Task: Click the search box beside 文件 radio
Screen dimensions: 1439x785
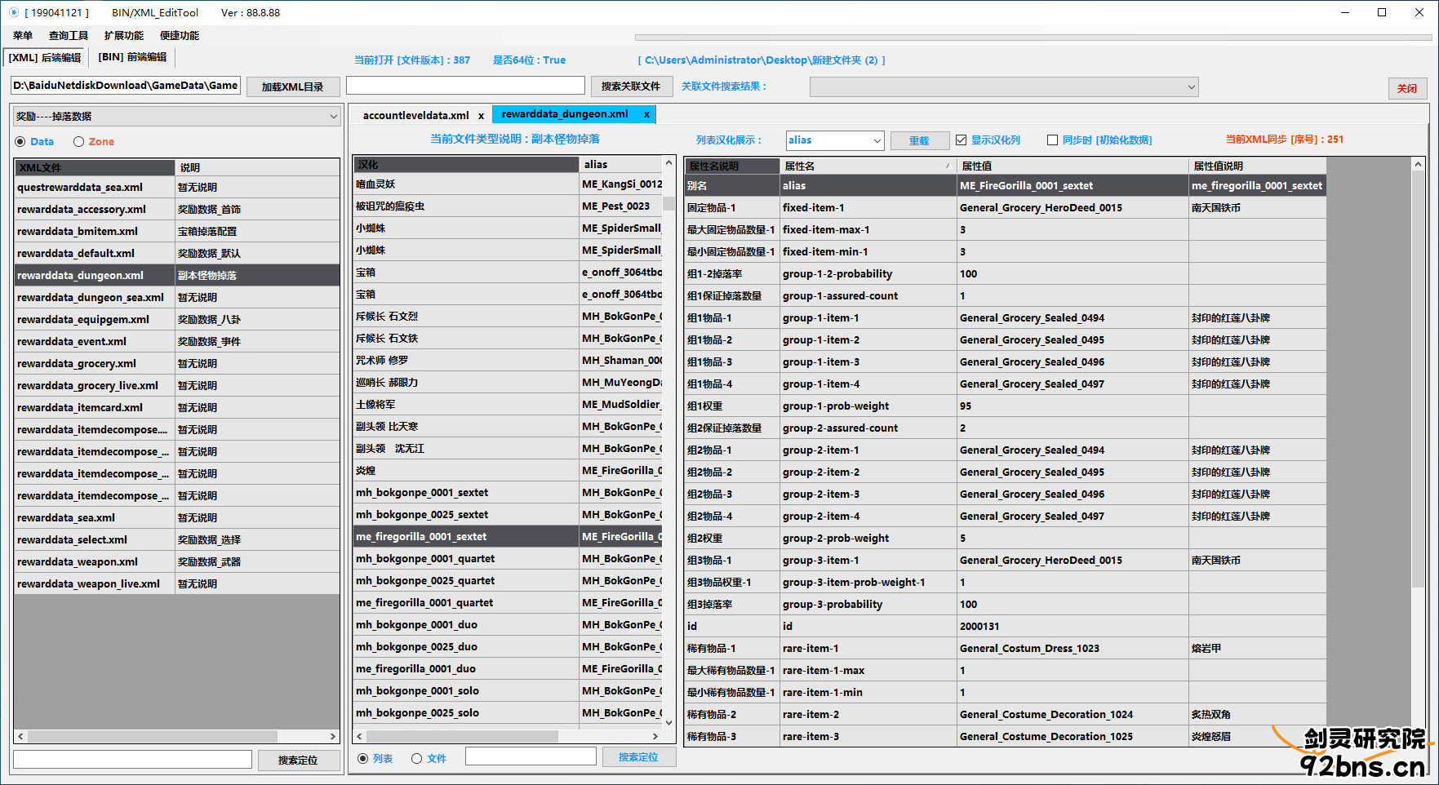Action: [x=531, y=756]
